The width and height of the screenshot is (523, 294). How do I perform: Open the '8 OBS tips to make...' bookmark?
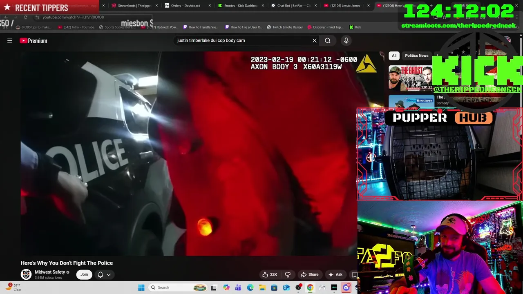[34, 27]
